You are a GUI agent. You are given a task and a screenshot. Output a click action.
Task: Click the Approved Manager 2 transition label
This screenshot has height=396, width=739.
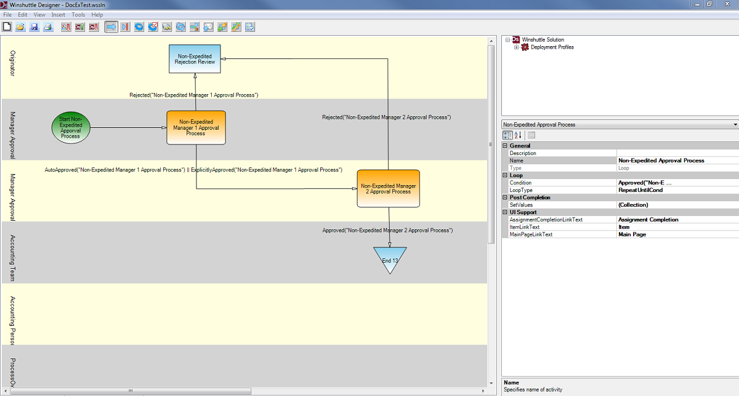(x=387, y=230)
